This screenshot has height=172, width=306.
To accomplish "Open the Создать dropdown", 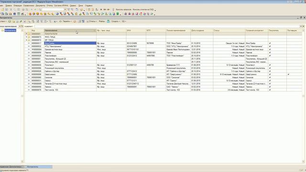I will [116, 21].
